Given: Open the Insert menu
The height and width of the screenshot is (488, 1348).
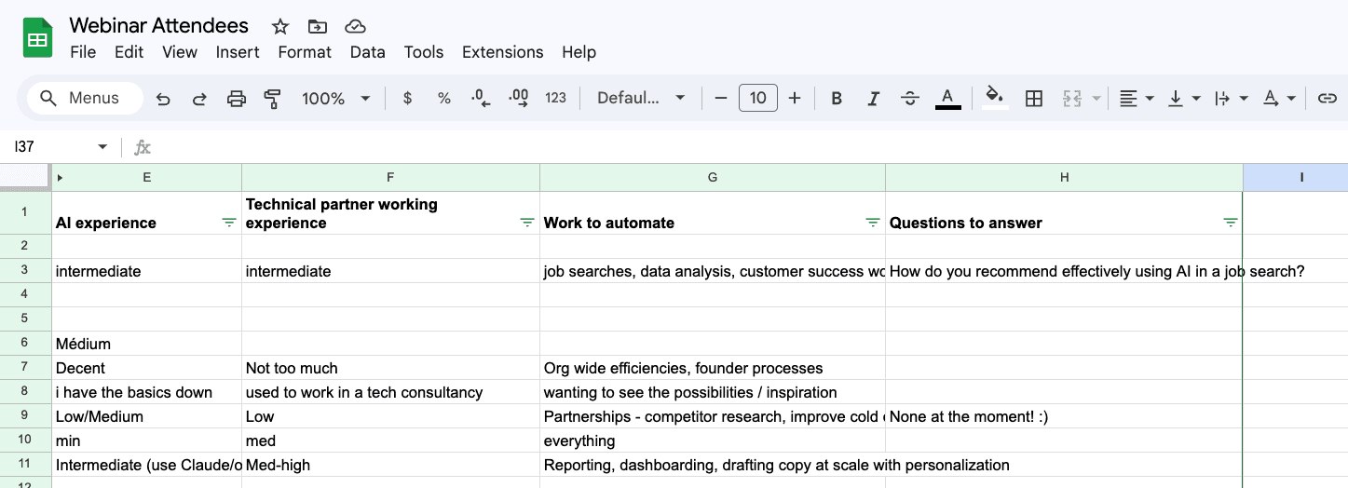Looking at the screenshot, I should (x=238, y=52).
